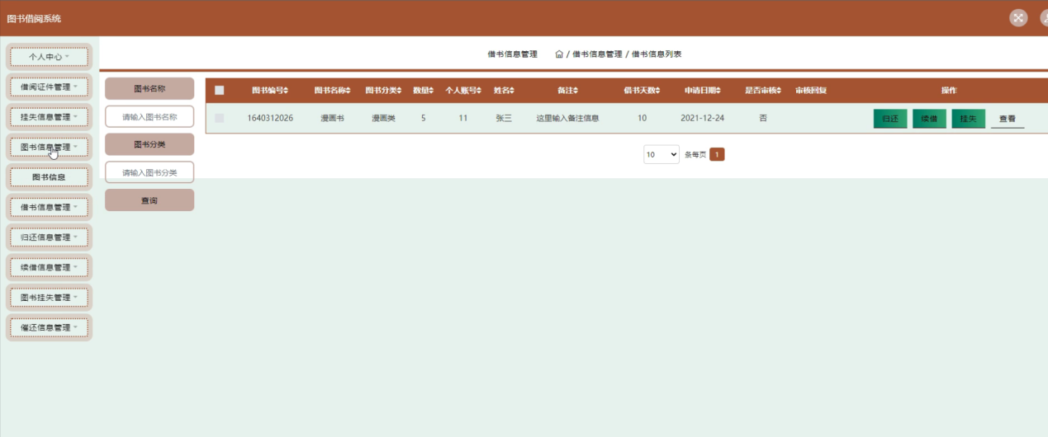Tick the checkbox for row 1640312026
Image resolution: width=1048 pixels, height=437 pixels.
220,118
